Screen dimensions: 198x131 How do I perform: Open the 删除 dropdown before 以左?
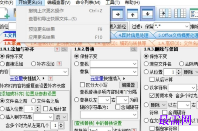pos(158,105)
